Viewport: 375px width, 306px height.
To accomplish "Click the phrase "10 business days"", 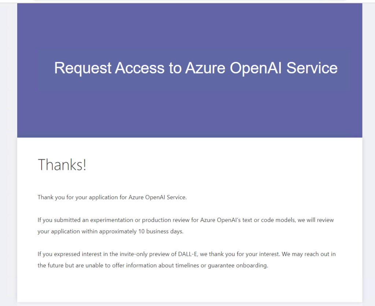I will (159, 231).
